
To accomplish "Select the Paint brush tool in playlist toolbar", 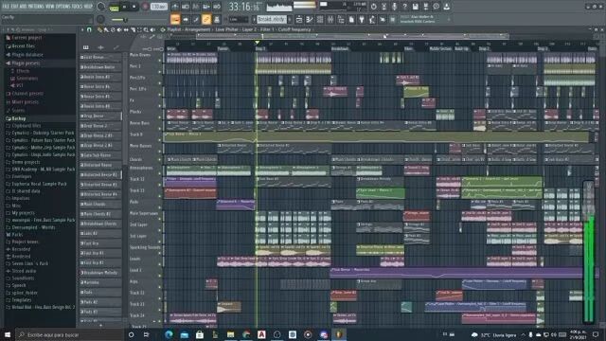I will [106, 29].
